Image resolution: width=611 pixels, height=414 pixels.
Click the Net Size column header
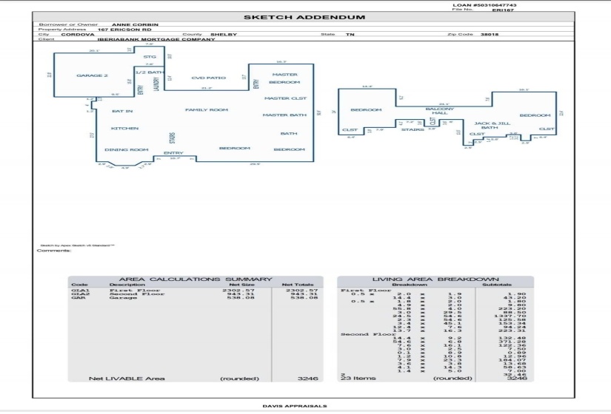[241, 285]
